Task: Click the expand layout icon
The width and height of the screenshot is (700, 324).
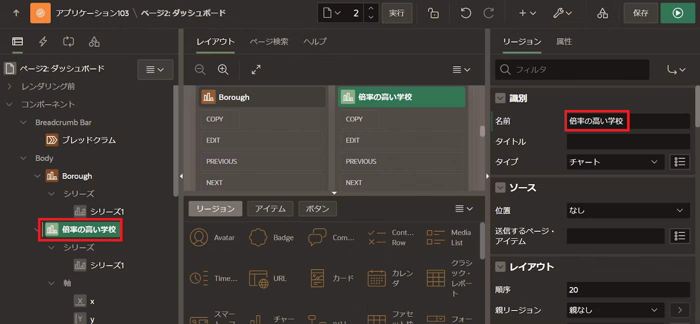Action: click(x=256, y=70)
